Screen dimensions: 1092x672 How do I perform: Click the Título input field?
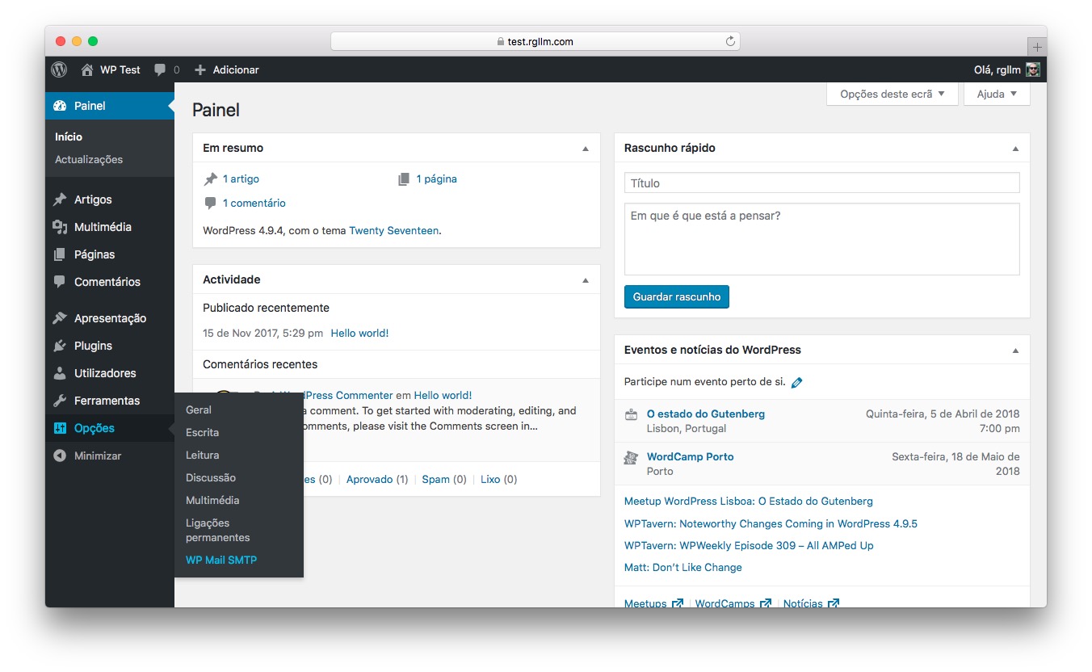821,183
